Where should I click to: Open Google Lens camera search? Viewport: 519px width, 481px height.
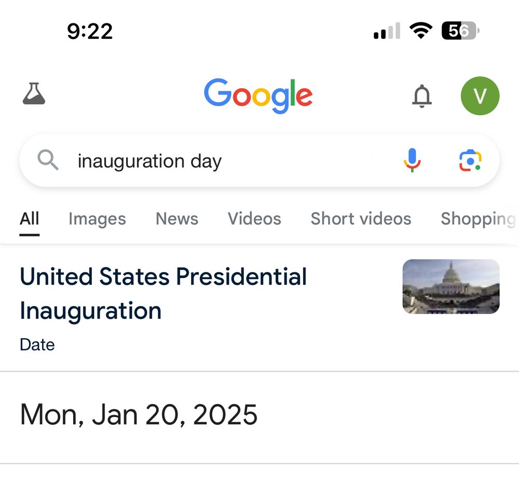click(x=470, y=161)
